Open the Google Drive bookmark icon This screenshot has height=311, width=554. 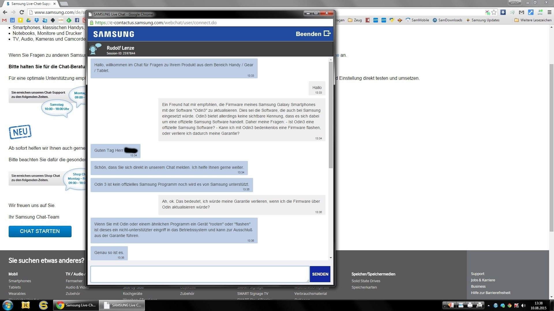[28, 20]
